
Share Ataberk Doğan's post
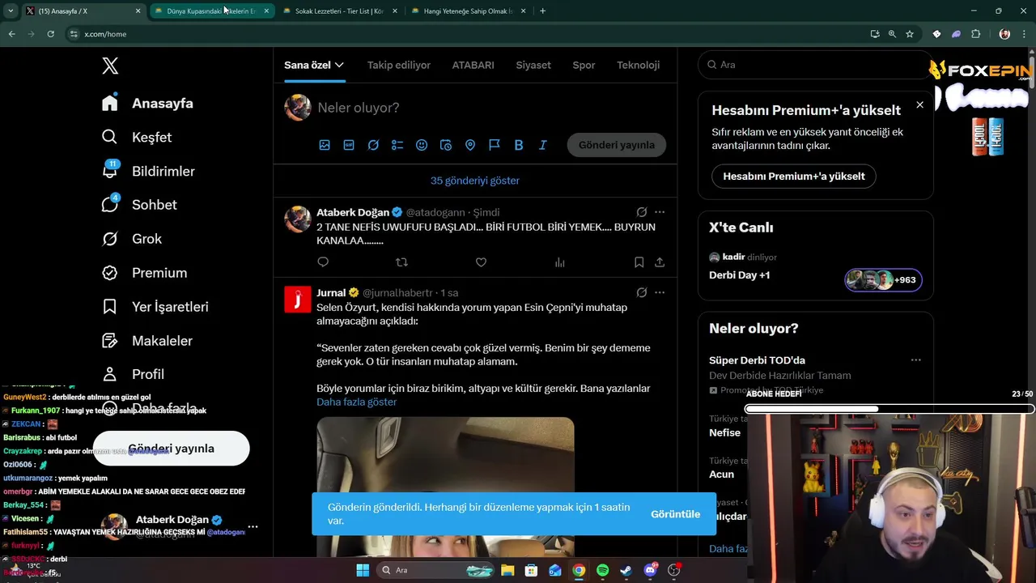point(660,262)
